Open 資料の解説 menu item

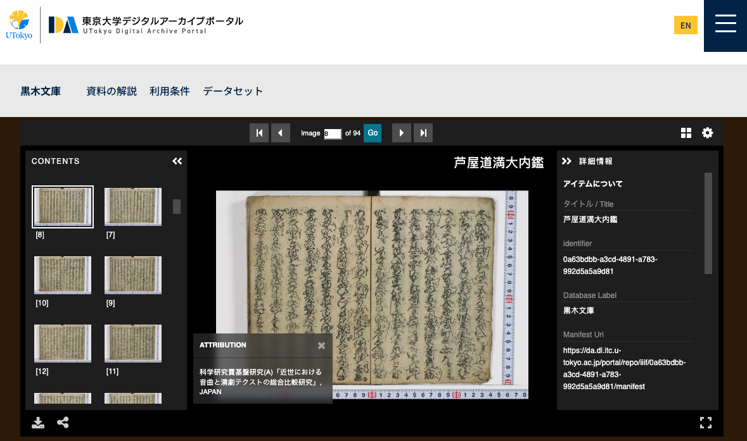tap(112, 91)
